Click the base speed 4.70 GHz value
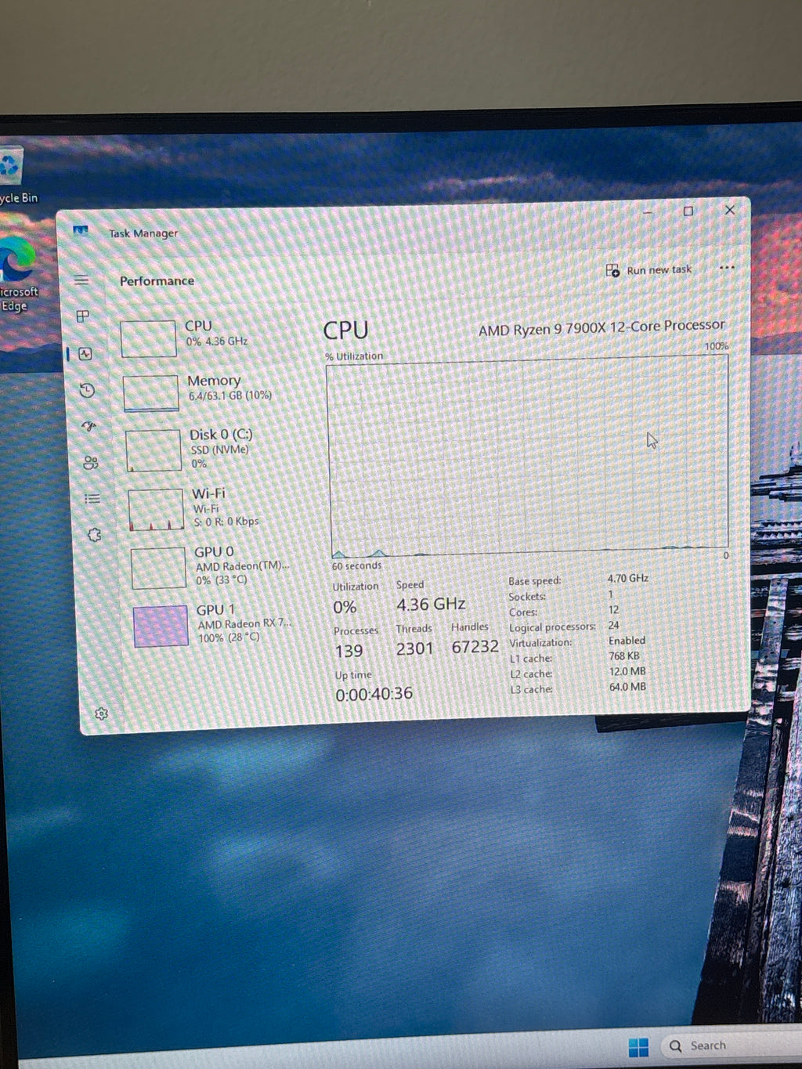Screen dimensions: 802x1069 pos(627,578)
